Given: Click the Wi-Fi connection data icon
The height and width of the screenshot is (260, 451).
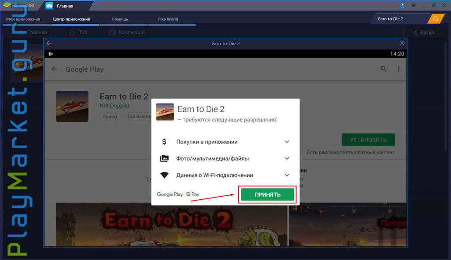Looking at the screenshot, I should point(164,175).
